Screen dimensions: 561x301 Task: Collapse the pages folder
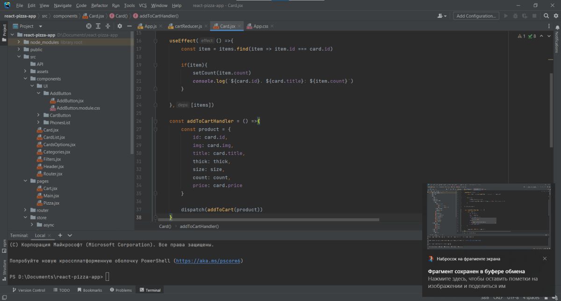(x=26, y=181)
